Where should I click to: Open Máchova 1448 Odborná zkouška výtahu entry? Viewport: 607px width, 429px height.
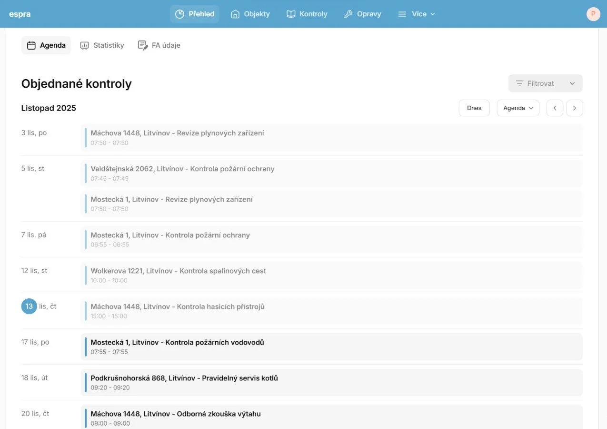(x=332, y=417)
